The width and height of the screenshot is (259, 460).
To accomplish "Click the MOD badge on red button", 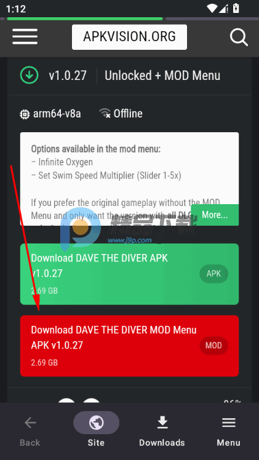I will (x=214, y=346).
